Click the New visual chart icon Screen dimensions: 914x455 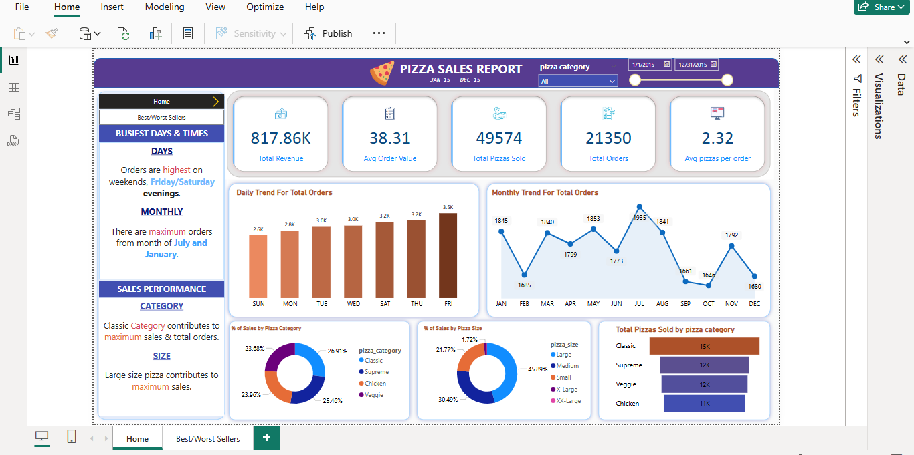click(x=156, y=33)
